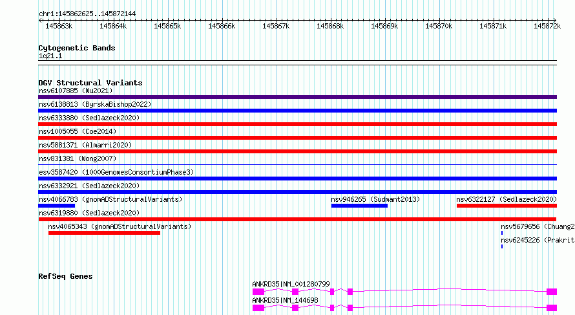The height and width of the screenshot is (315, 575).
Task: Click the blue nsv6332921 variant bar
Action: pos(297,192)
